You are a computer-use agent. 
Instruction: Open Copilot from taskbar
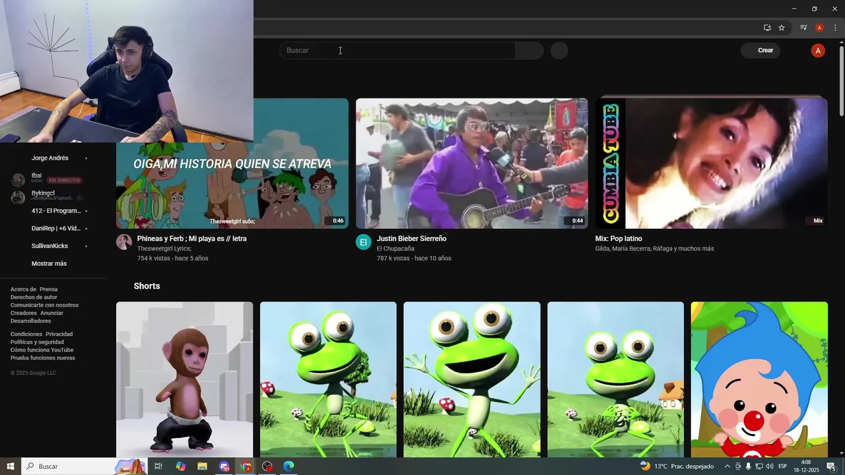pos(180,466)
